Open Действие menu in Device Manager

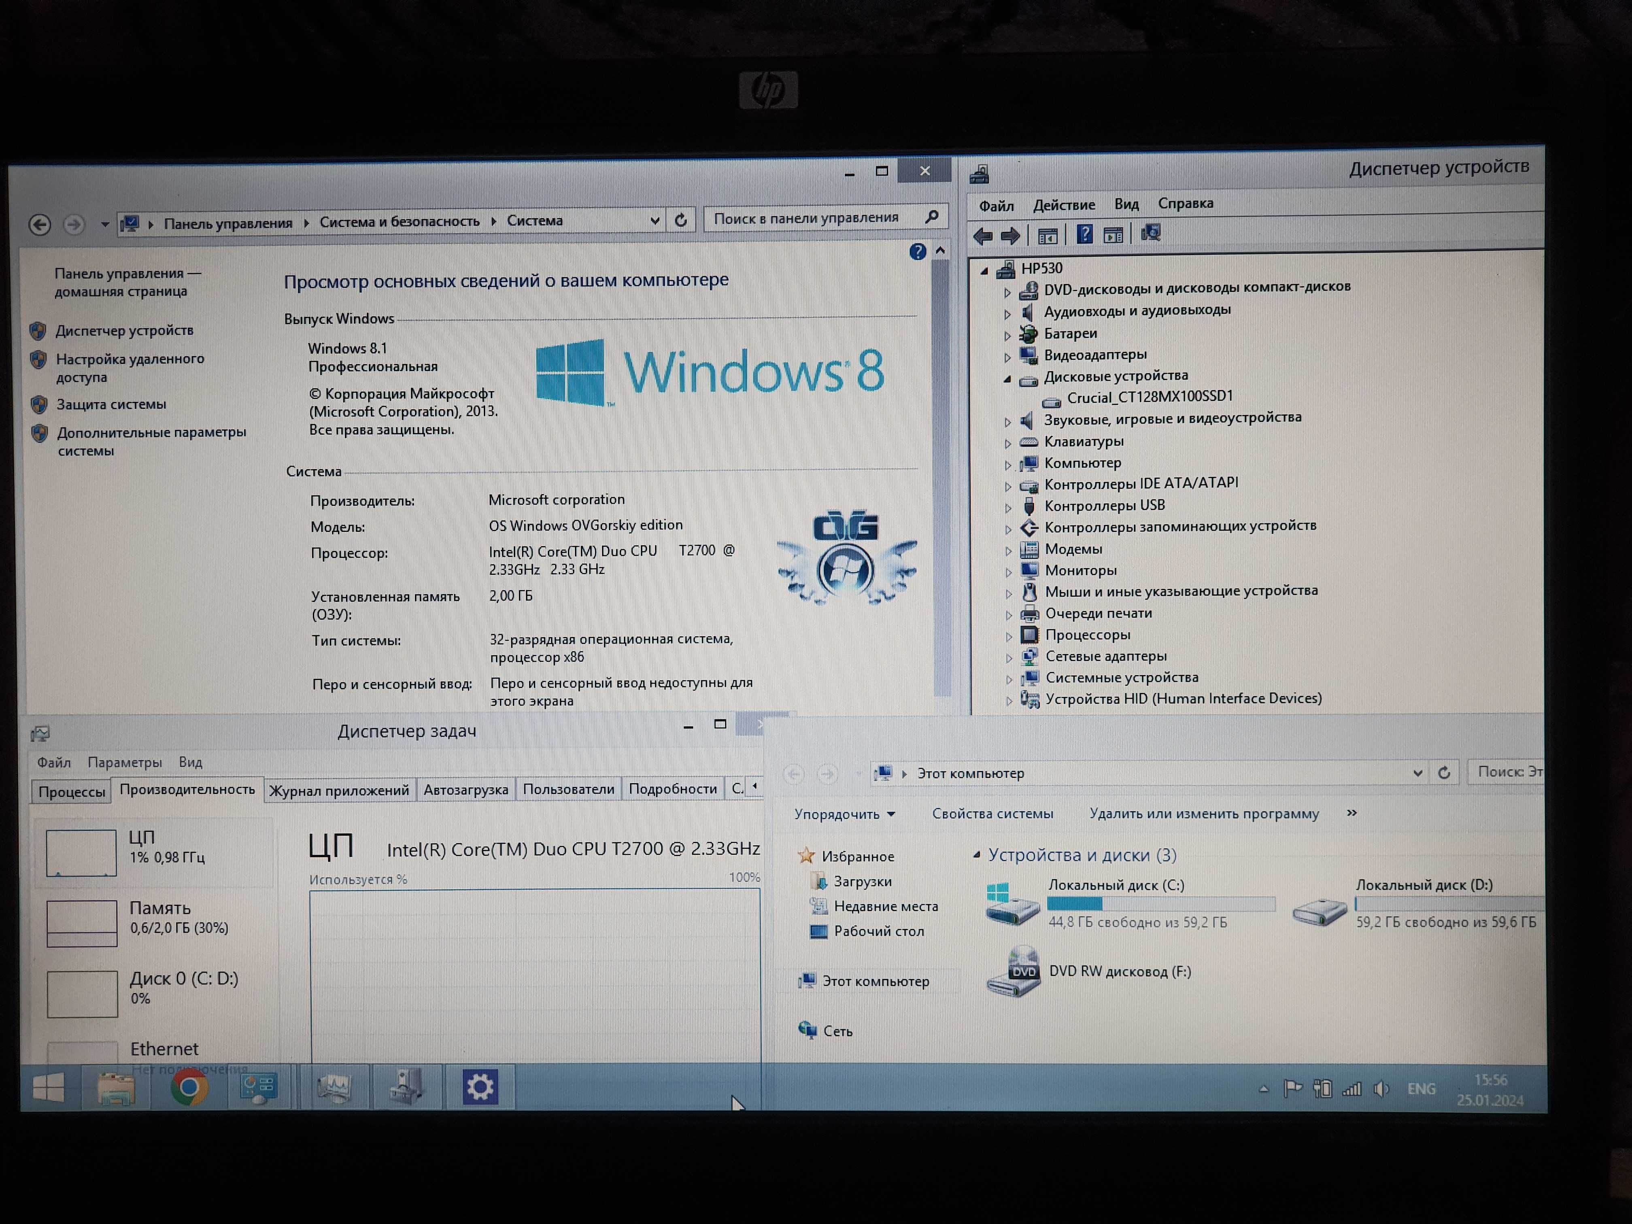click(1064, 205)
